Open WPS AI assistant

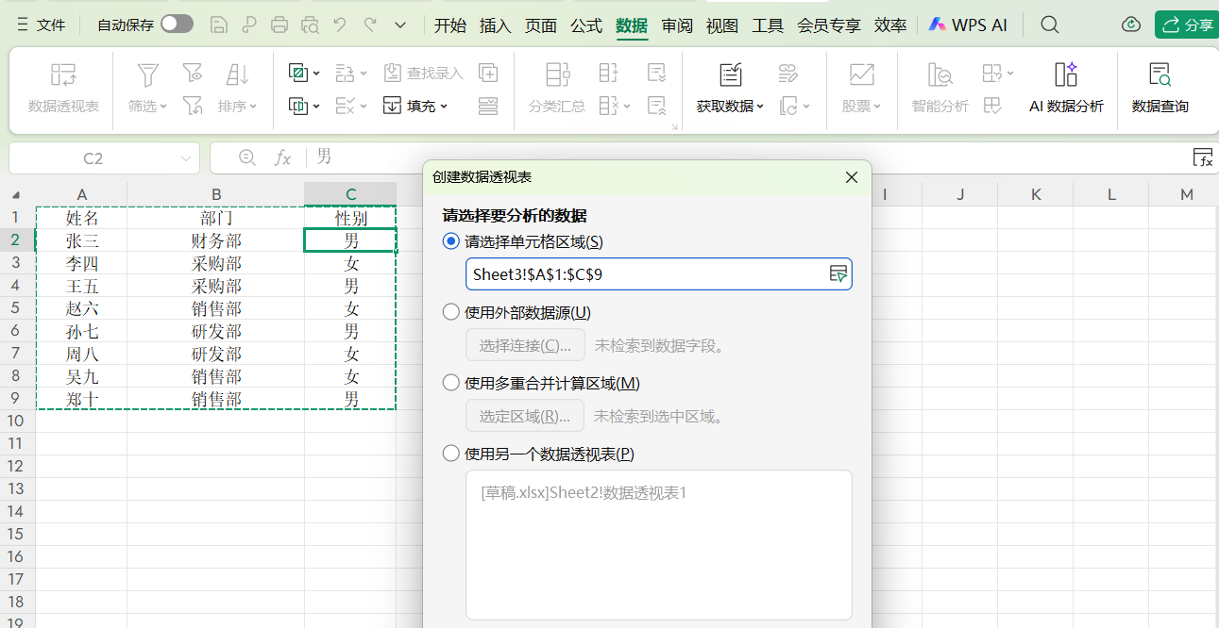tap(968, 25)
